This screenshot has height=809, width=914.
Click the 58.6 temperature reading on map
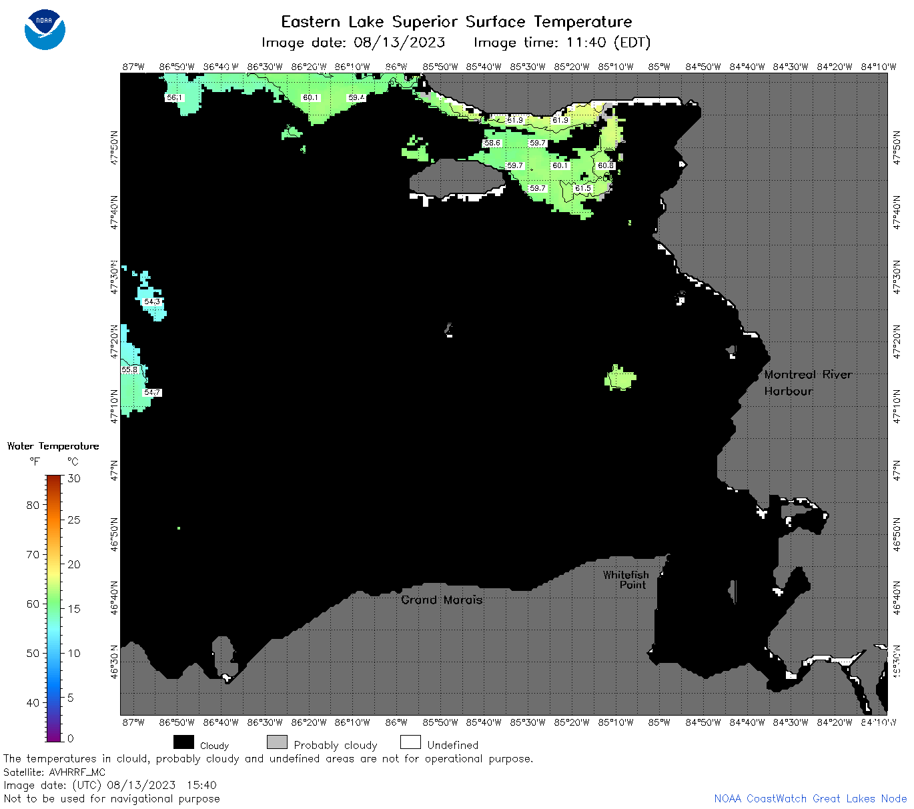click(x=492, y=143)
